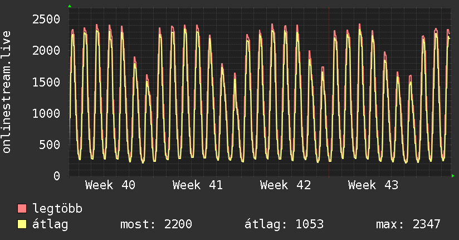459x240 pixels.
Task: Click the 'max: 2347' maximum value
Action: point(408,224)
